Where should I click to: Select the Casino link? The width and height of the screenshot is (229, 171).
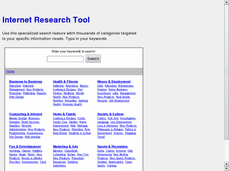click(110, 151)
